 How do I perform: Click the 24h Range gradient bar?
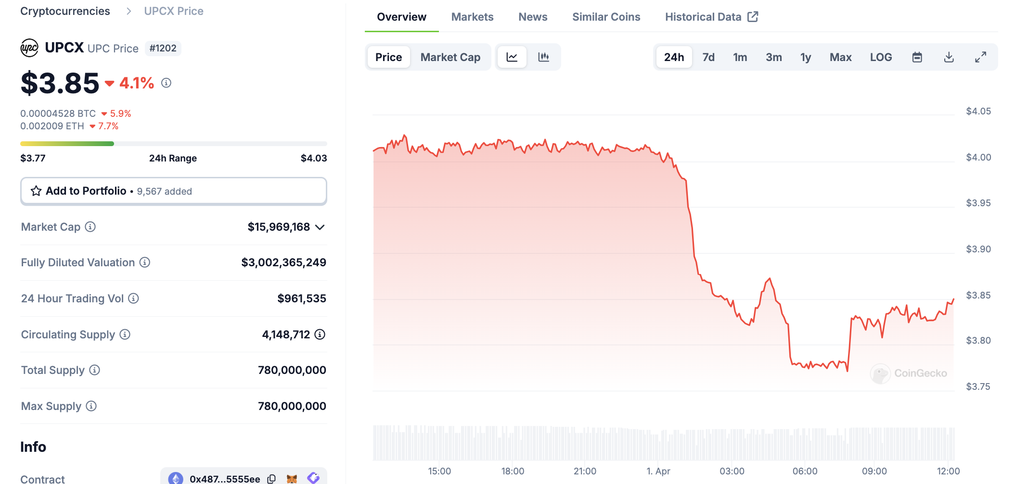tap(173, 143)
